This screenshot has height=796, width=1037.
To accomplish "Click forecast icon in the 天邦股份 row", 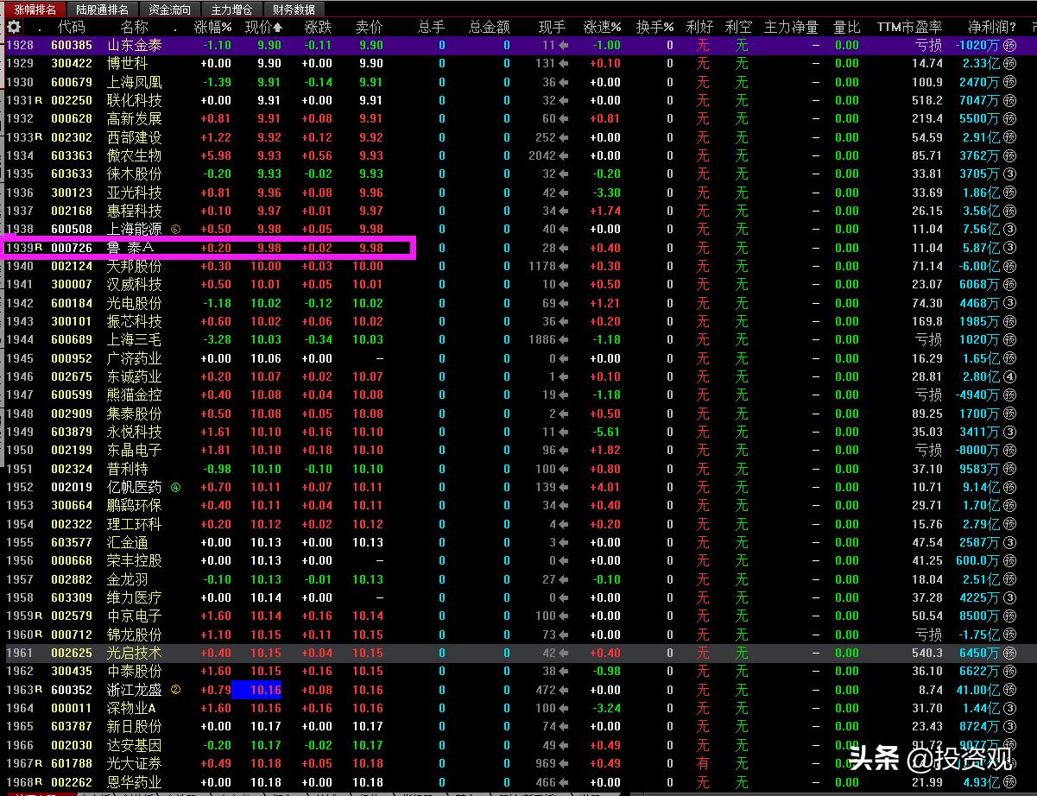I will [x=1009, y=266].
